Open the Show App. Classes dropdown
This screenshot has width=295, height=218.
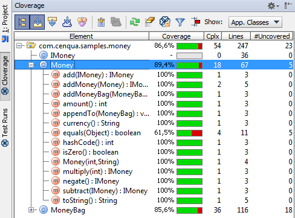255,22
